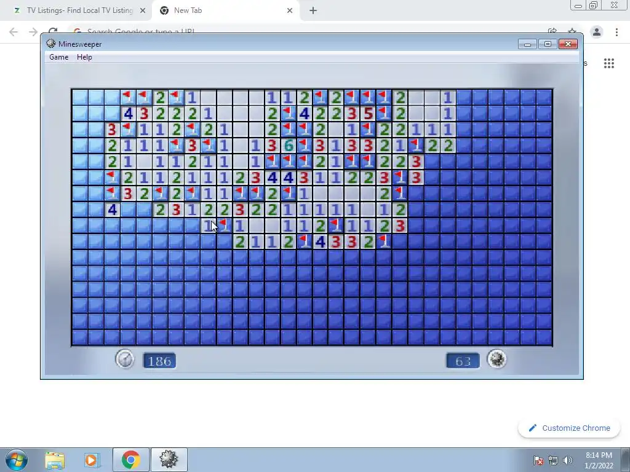
Task: Click the Customize Chrome button
Action: (x=570, y=428)
